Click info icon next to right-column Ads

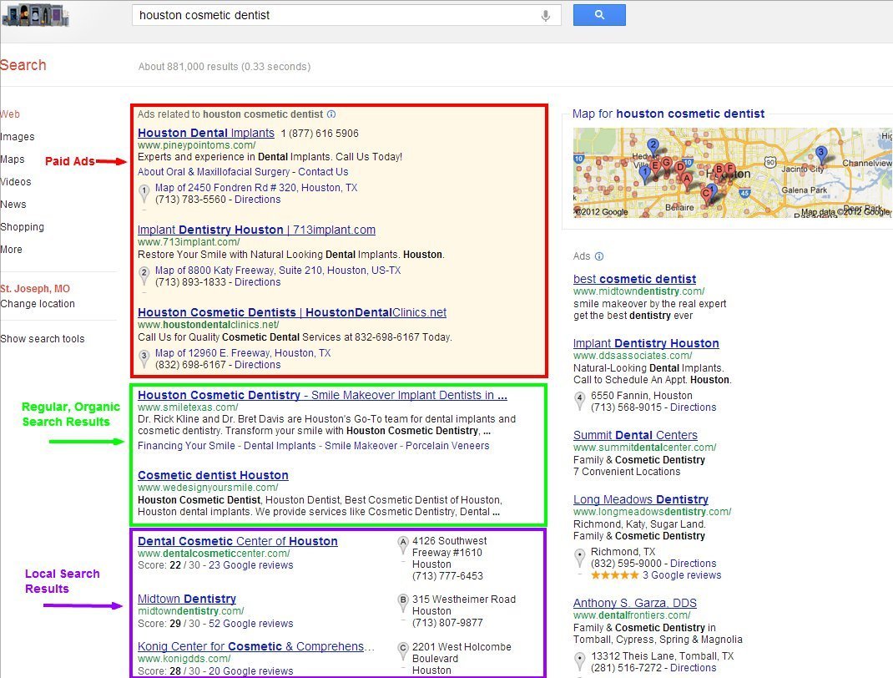click(x=598, y=256)
